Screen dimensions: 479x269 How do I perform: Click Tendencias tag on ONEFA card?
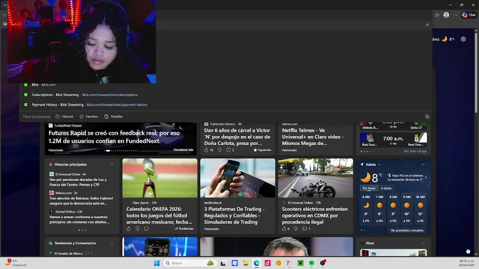184,229
